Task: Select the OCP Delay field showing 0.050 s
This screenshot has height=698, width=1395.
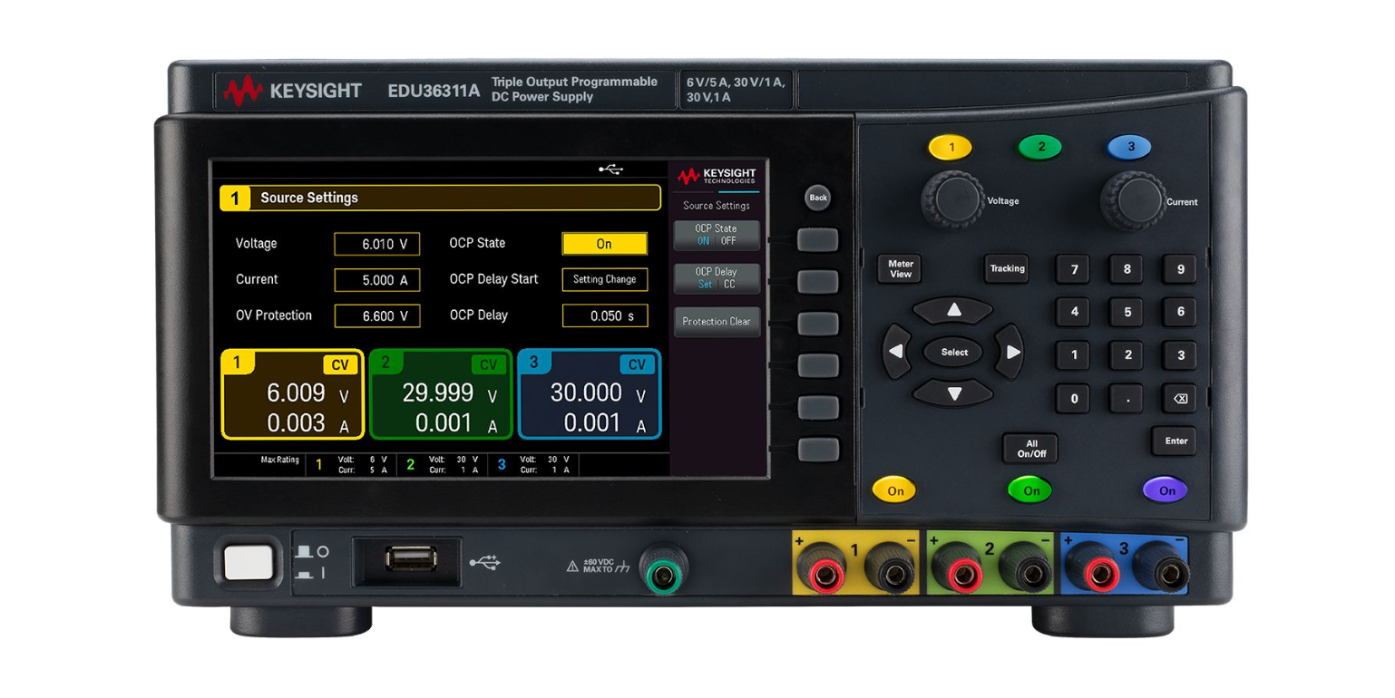Action: pos(604,315)
